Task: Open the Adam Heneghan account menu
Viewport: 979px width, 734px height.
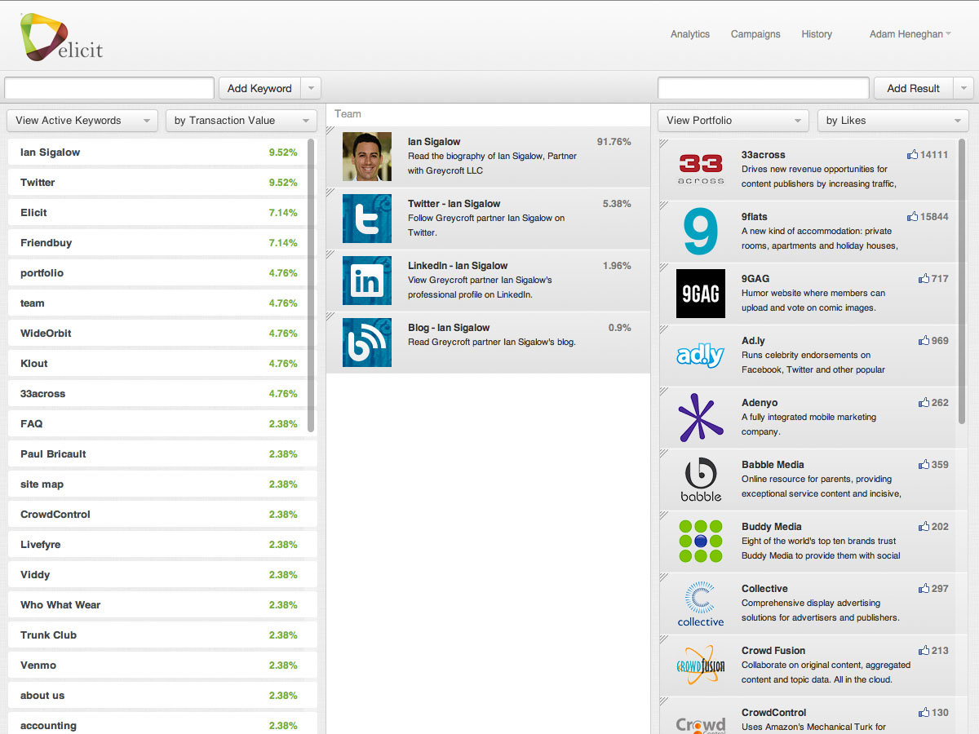Action: click(910, 34)
